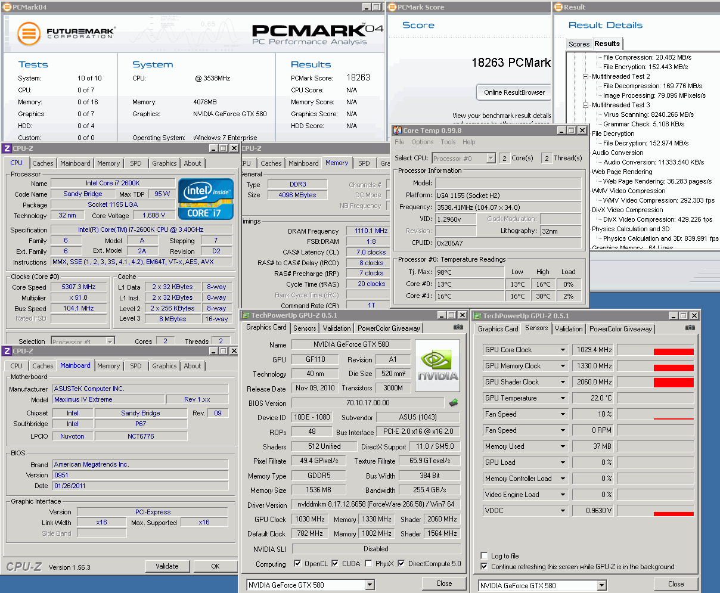This screenshot has height=593, width=720.
Task: Open the GPU Temperature sensor dropdown
Action: click(x=562, y=398)
